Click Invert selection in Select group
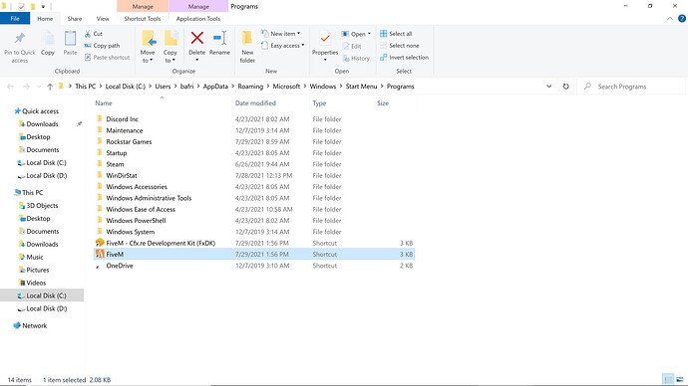The height and width of the screenshot is (386, 688). point(404,58)
